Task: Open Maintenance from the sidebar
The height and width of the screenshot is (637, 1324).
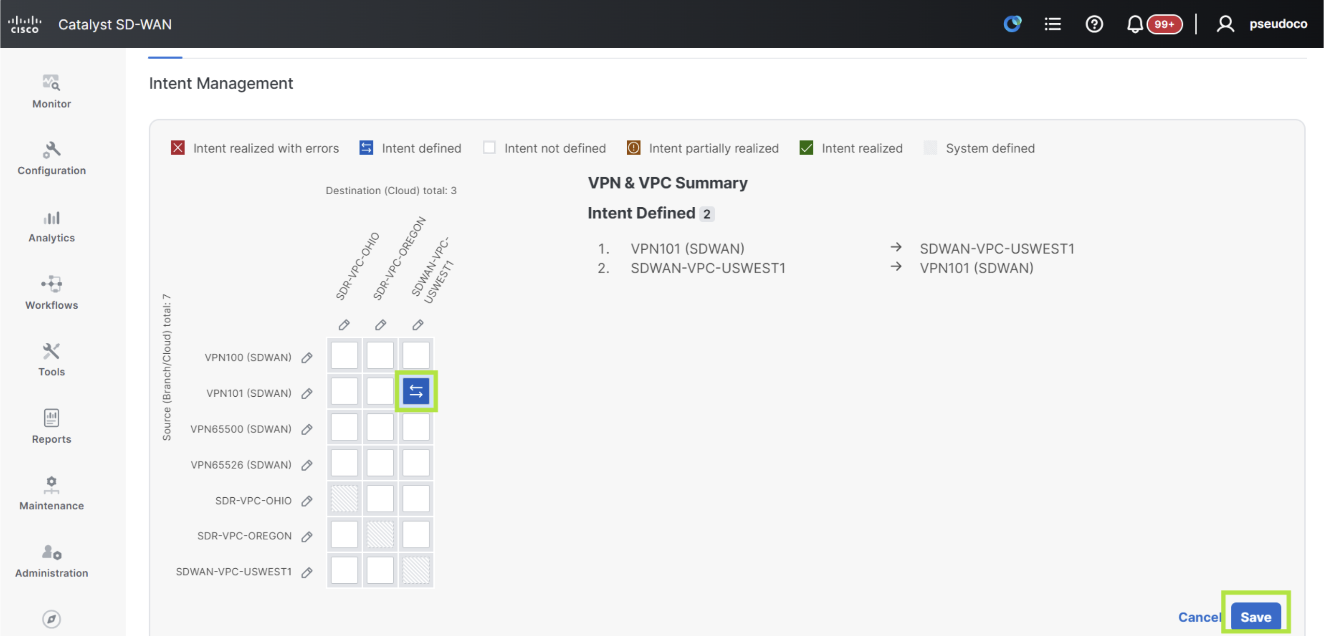Action: click(52, 493)
